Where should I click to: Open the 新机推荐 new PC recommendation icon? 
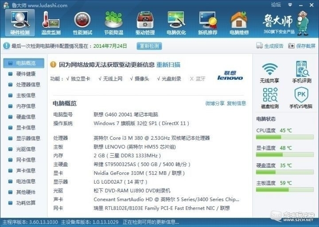pos(208,23)
